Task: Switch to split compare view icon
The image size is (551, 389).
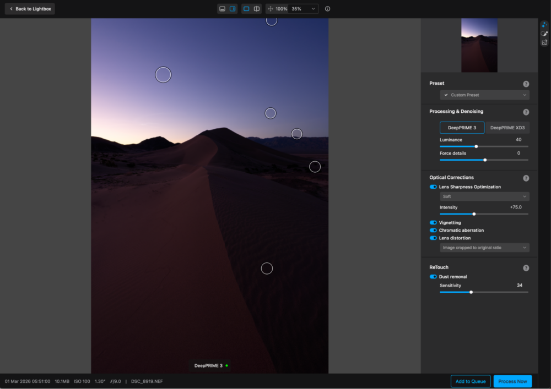Action: click(x=257, y=9)
